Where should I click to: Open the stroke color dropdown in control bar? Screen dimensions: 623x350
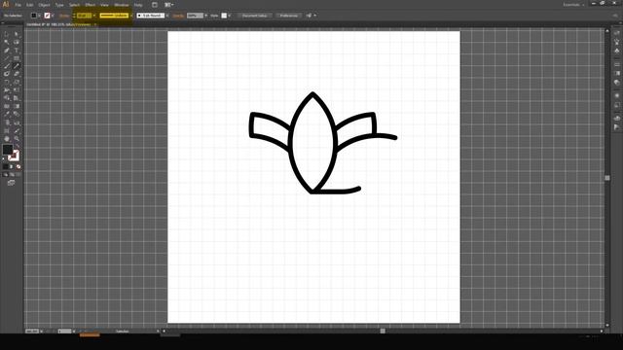53,16
